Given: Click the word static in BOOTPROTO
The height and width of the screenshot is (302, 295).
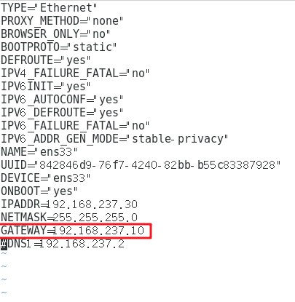Looking at the screenshot, I should [93, 47].
